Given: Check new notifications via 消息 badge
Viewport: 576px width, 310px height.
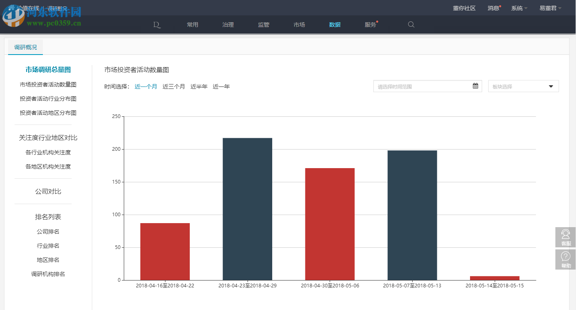Looking at the screenshot, I should coord(493,8).
